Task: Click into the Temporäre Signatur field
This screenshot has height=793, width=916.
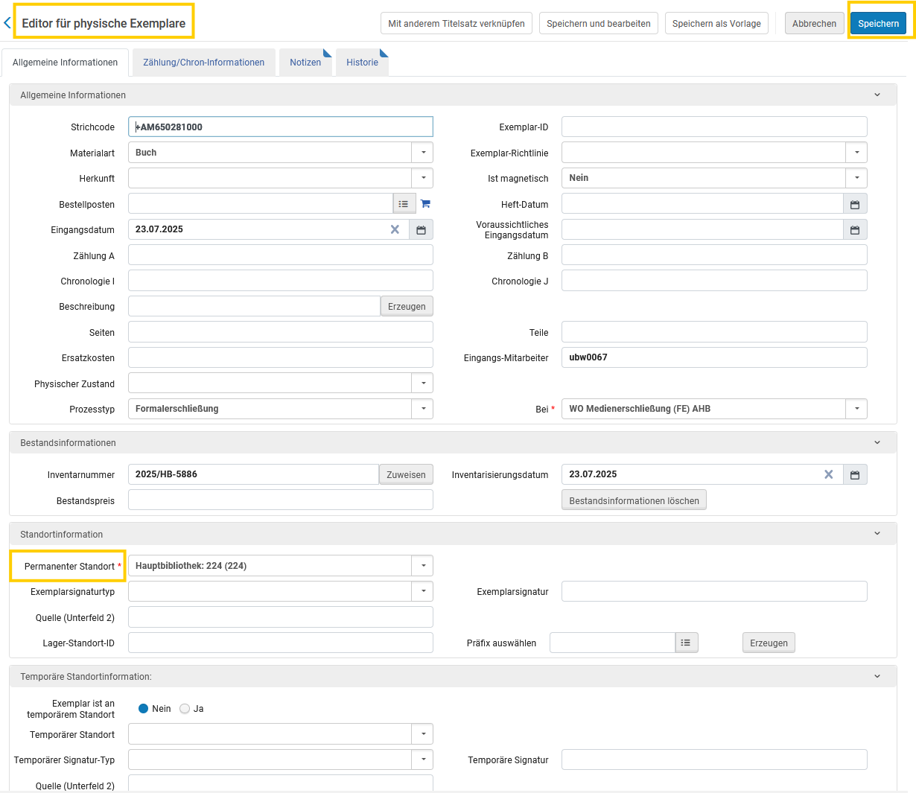Action: pyautogui.click(x=714, y=759)
